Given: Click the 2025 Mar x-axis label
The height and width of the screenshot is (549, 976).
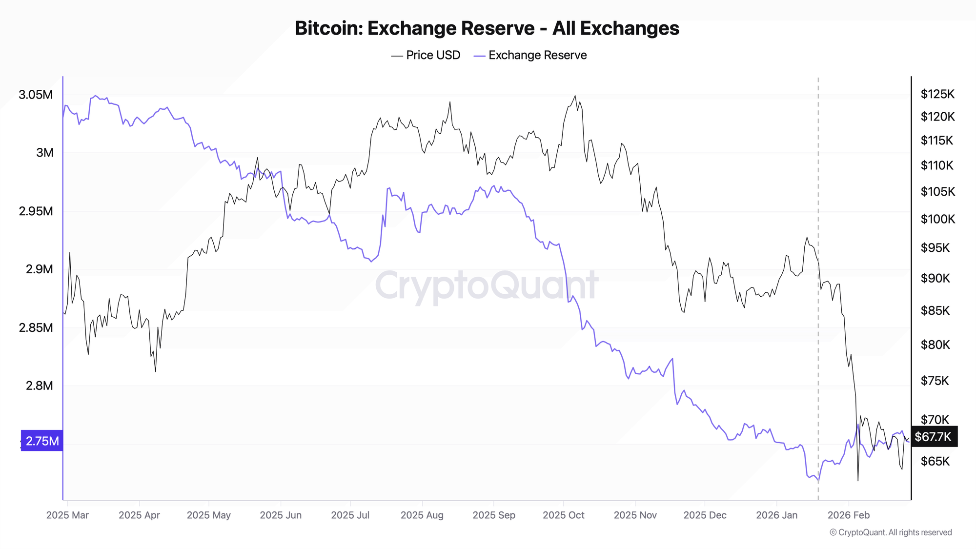Looking at the screenshot, I should coord(67,515).
